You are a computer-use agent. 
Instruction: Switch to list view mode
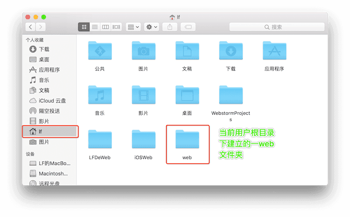coord(95,27)
